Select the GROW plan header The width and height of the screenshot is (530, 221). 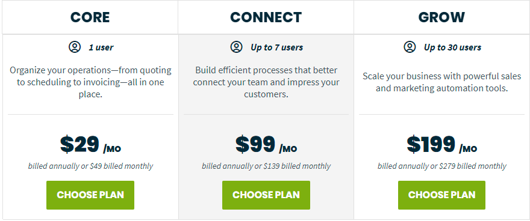[442, 17]
